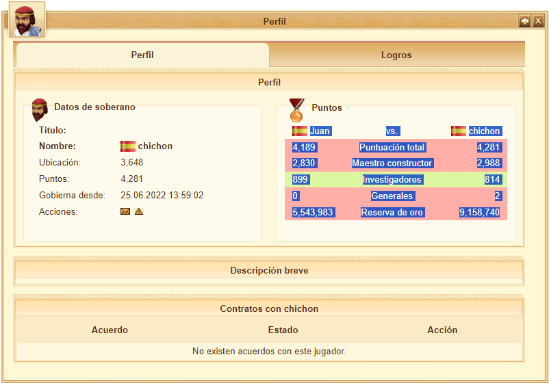This screenshot has width=549, height=383.
Task: Click chichon's Maestro constructor value 2,988
Action: click(x=489, y=163)
